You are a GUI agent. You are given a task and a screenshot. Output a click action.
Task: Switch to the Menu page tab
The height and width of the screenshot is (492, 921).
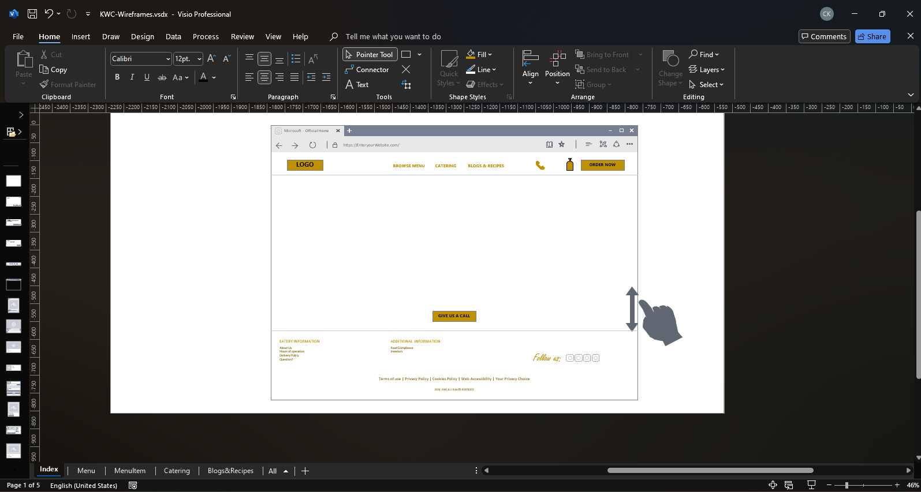tap(86, 471)
